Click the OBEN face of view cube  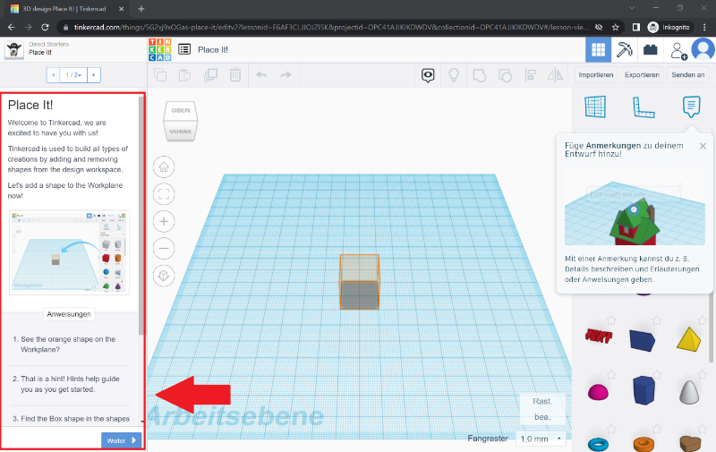click(181, 110)
